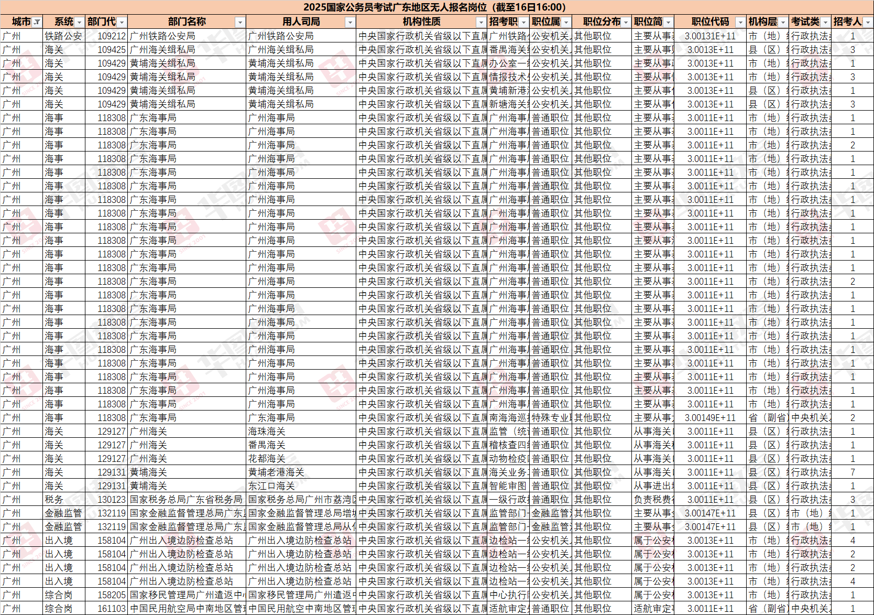This screenshot has width=874, height=615.
Task: Click the department code cell 161103
Action: pyautogui.click(x=106, y=609)
